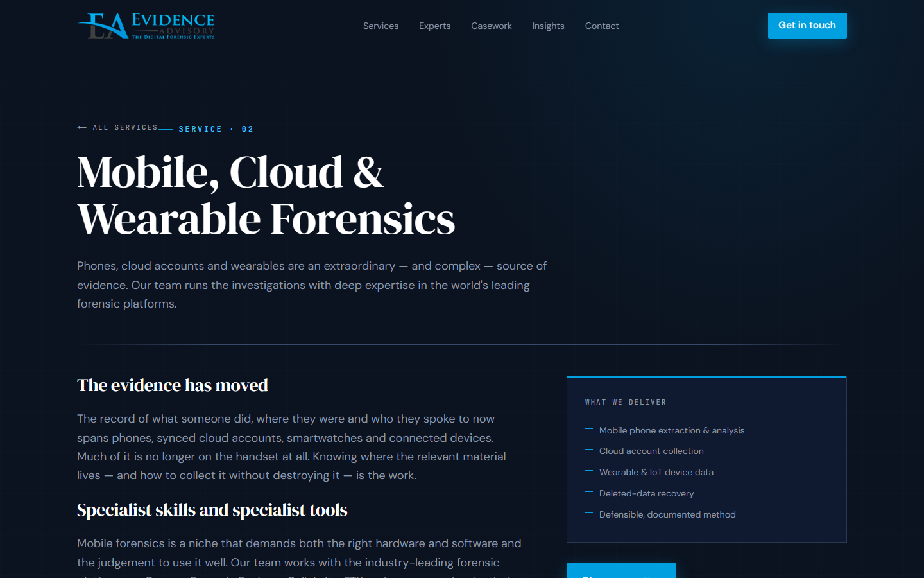Click the paragraph starting 'The record of what'

(291, 447)
